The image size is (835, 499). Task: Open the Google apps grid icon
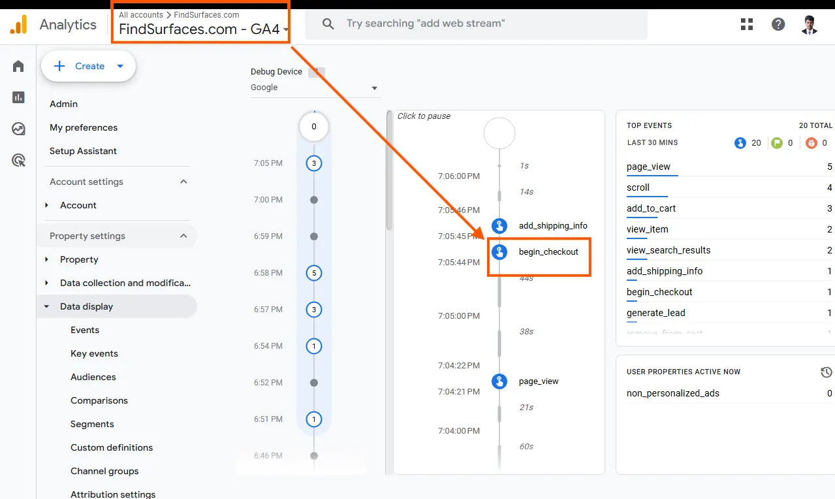point(747,24)
